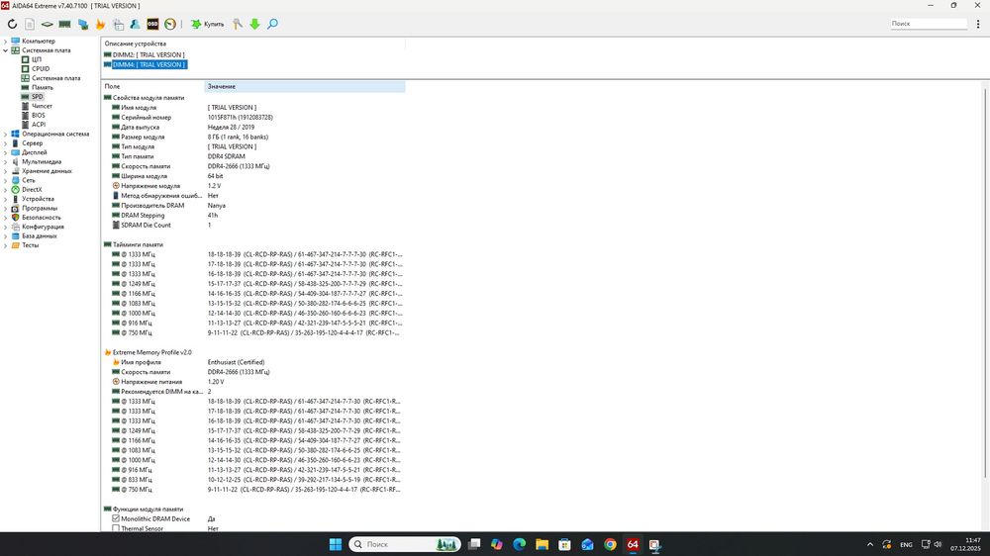The image size is (990, 556).
Task: Open the three-dot menu button
Action: 978,24
